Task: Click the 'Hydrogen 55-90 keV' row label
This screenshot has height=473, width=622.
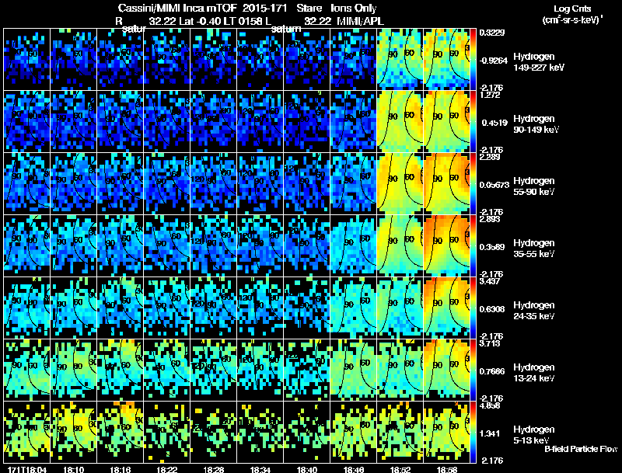Action: (x=534, y=186)
